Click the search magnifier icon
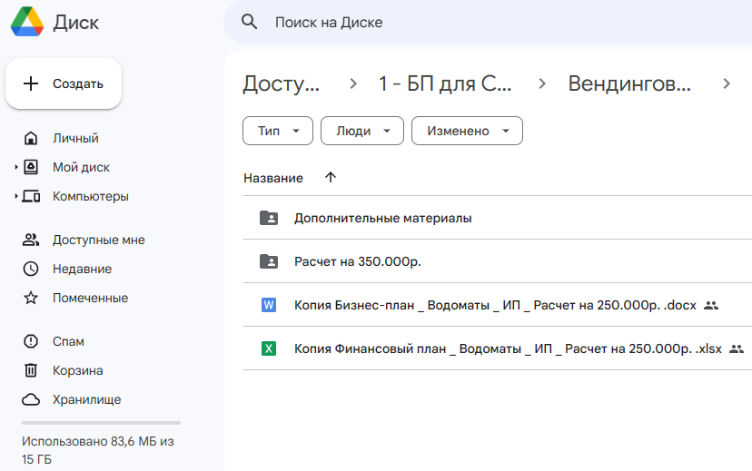Viewport: 752px width, 471px height. point(249,22)
